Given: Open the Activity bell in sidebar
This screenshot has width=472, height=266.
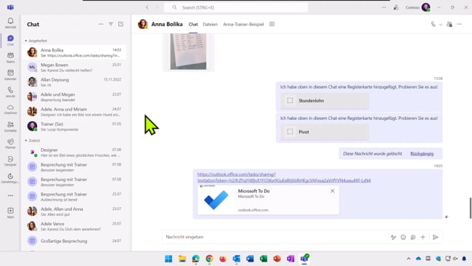Looking at the screenshot, I should tap(11, 23).
